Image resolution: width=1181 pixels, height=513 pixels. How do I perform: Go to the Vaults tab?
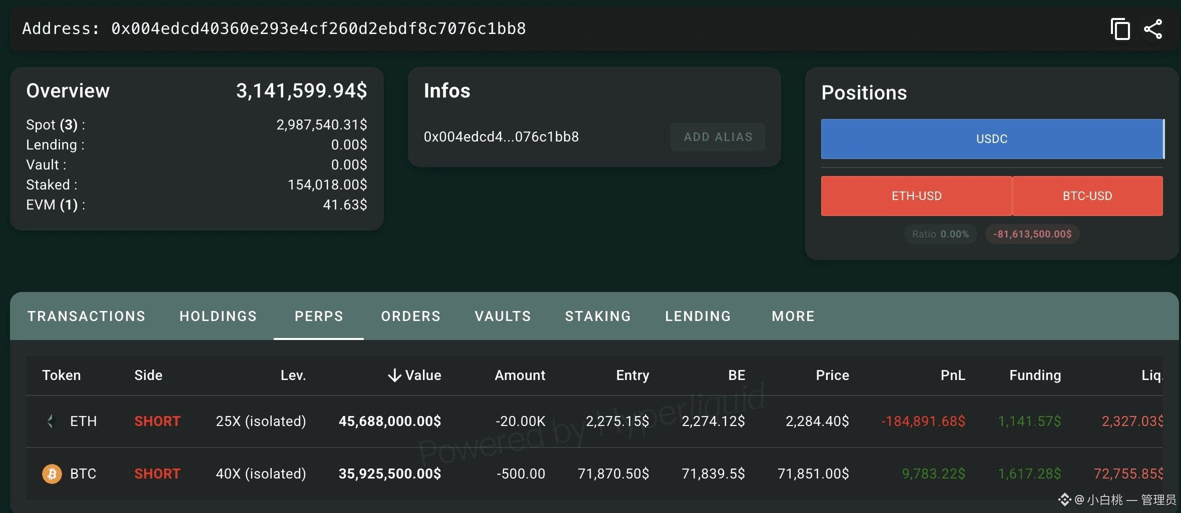pos(503,316)
